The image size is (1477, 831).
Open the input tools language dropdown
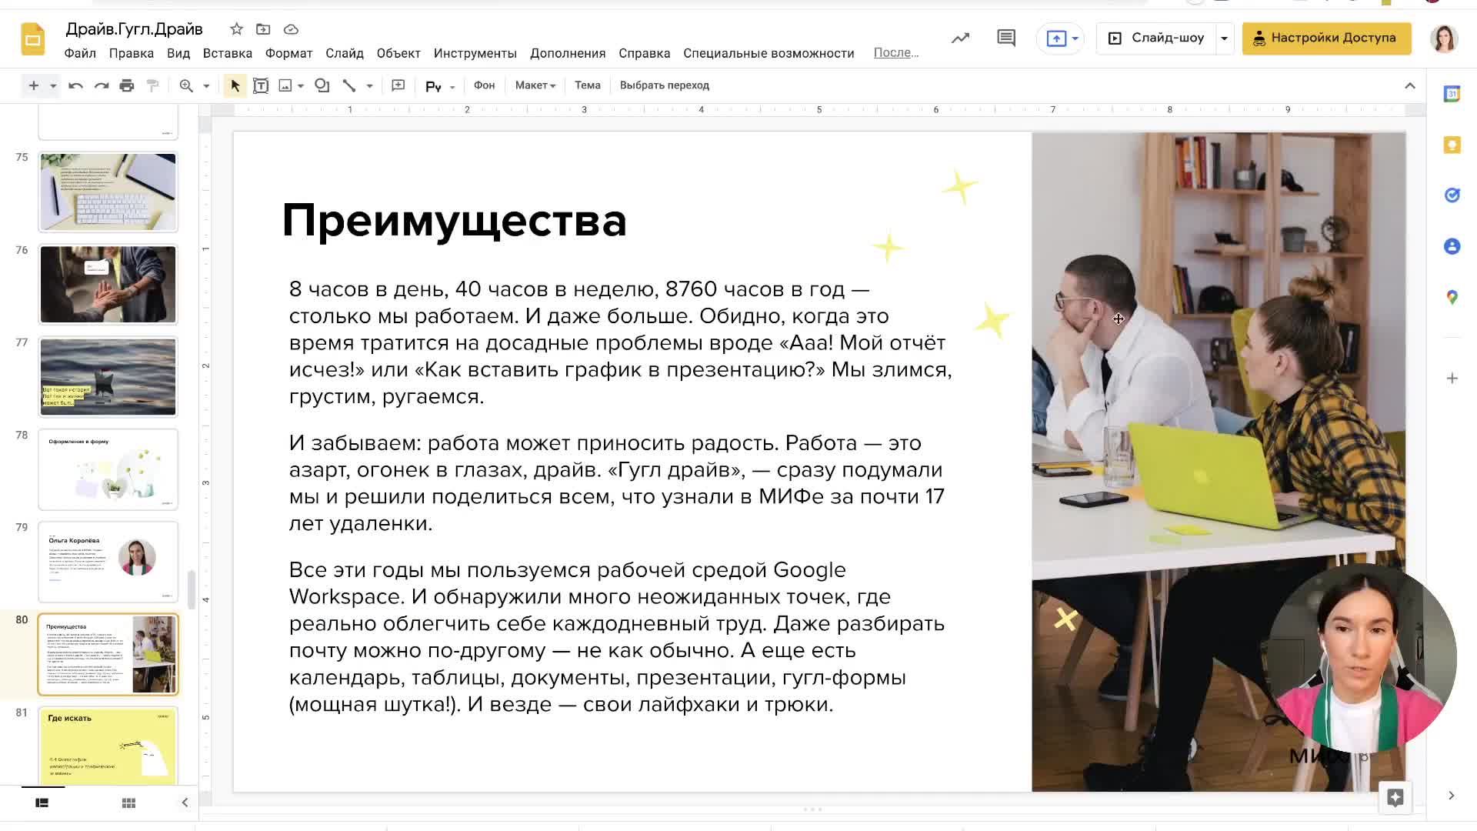pyautogui.click(x=440, y=86)
